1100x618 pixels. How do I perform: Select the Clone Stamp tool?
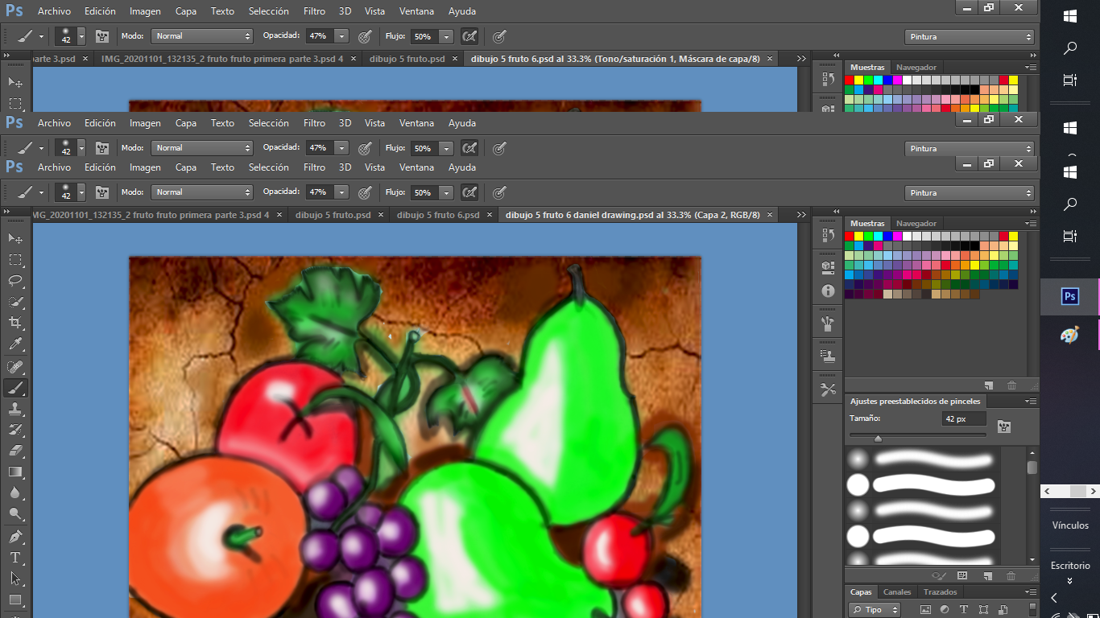[15, 409]
